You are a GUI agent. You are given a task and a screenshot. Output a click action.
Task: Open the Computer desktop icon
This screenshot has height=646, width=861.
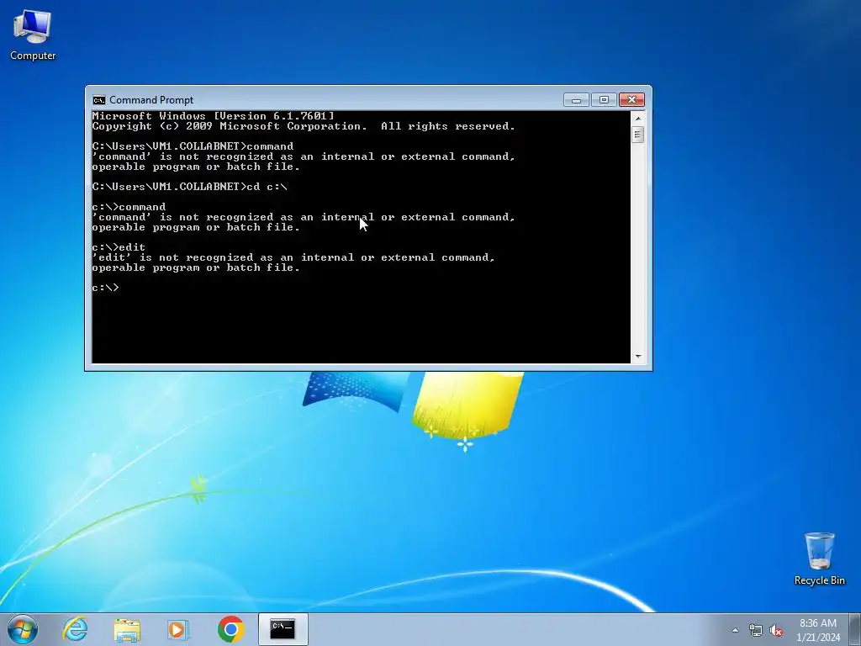coord(33,34)
